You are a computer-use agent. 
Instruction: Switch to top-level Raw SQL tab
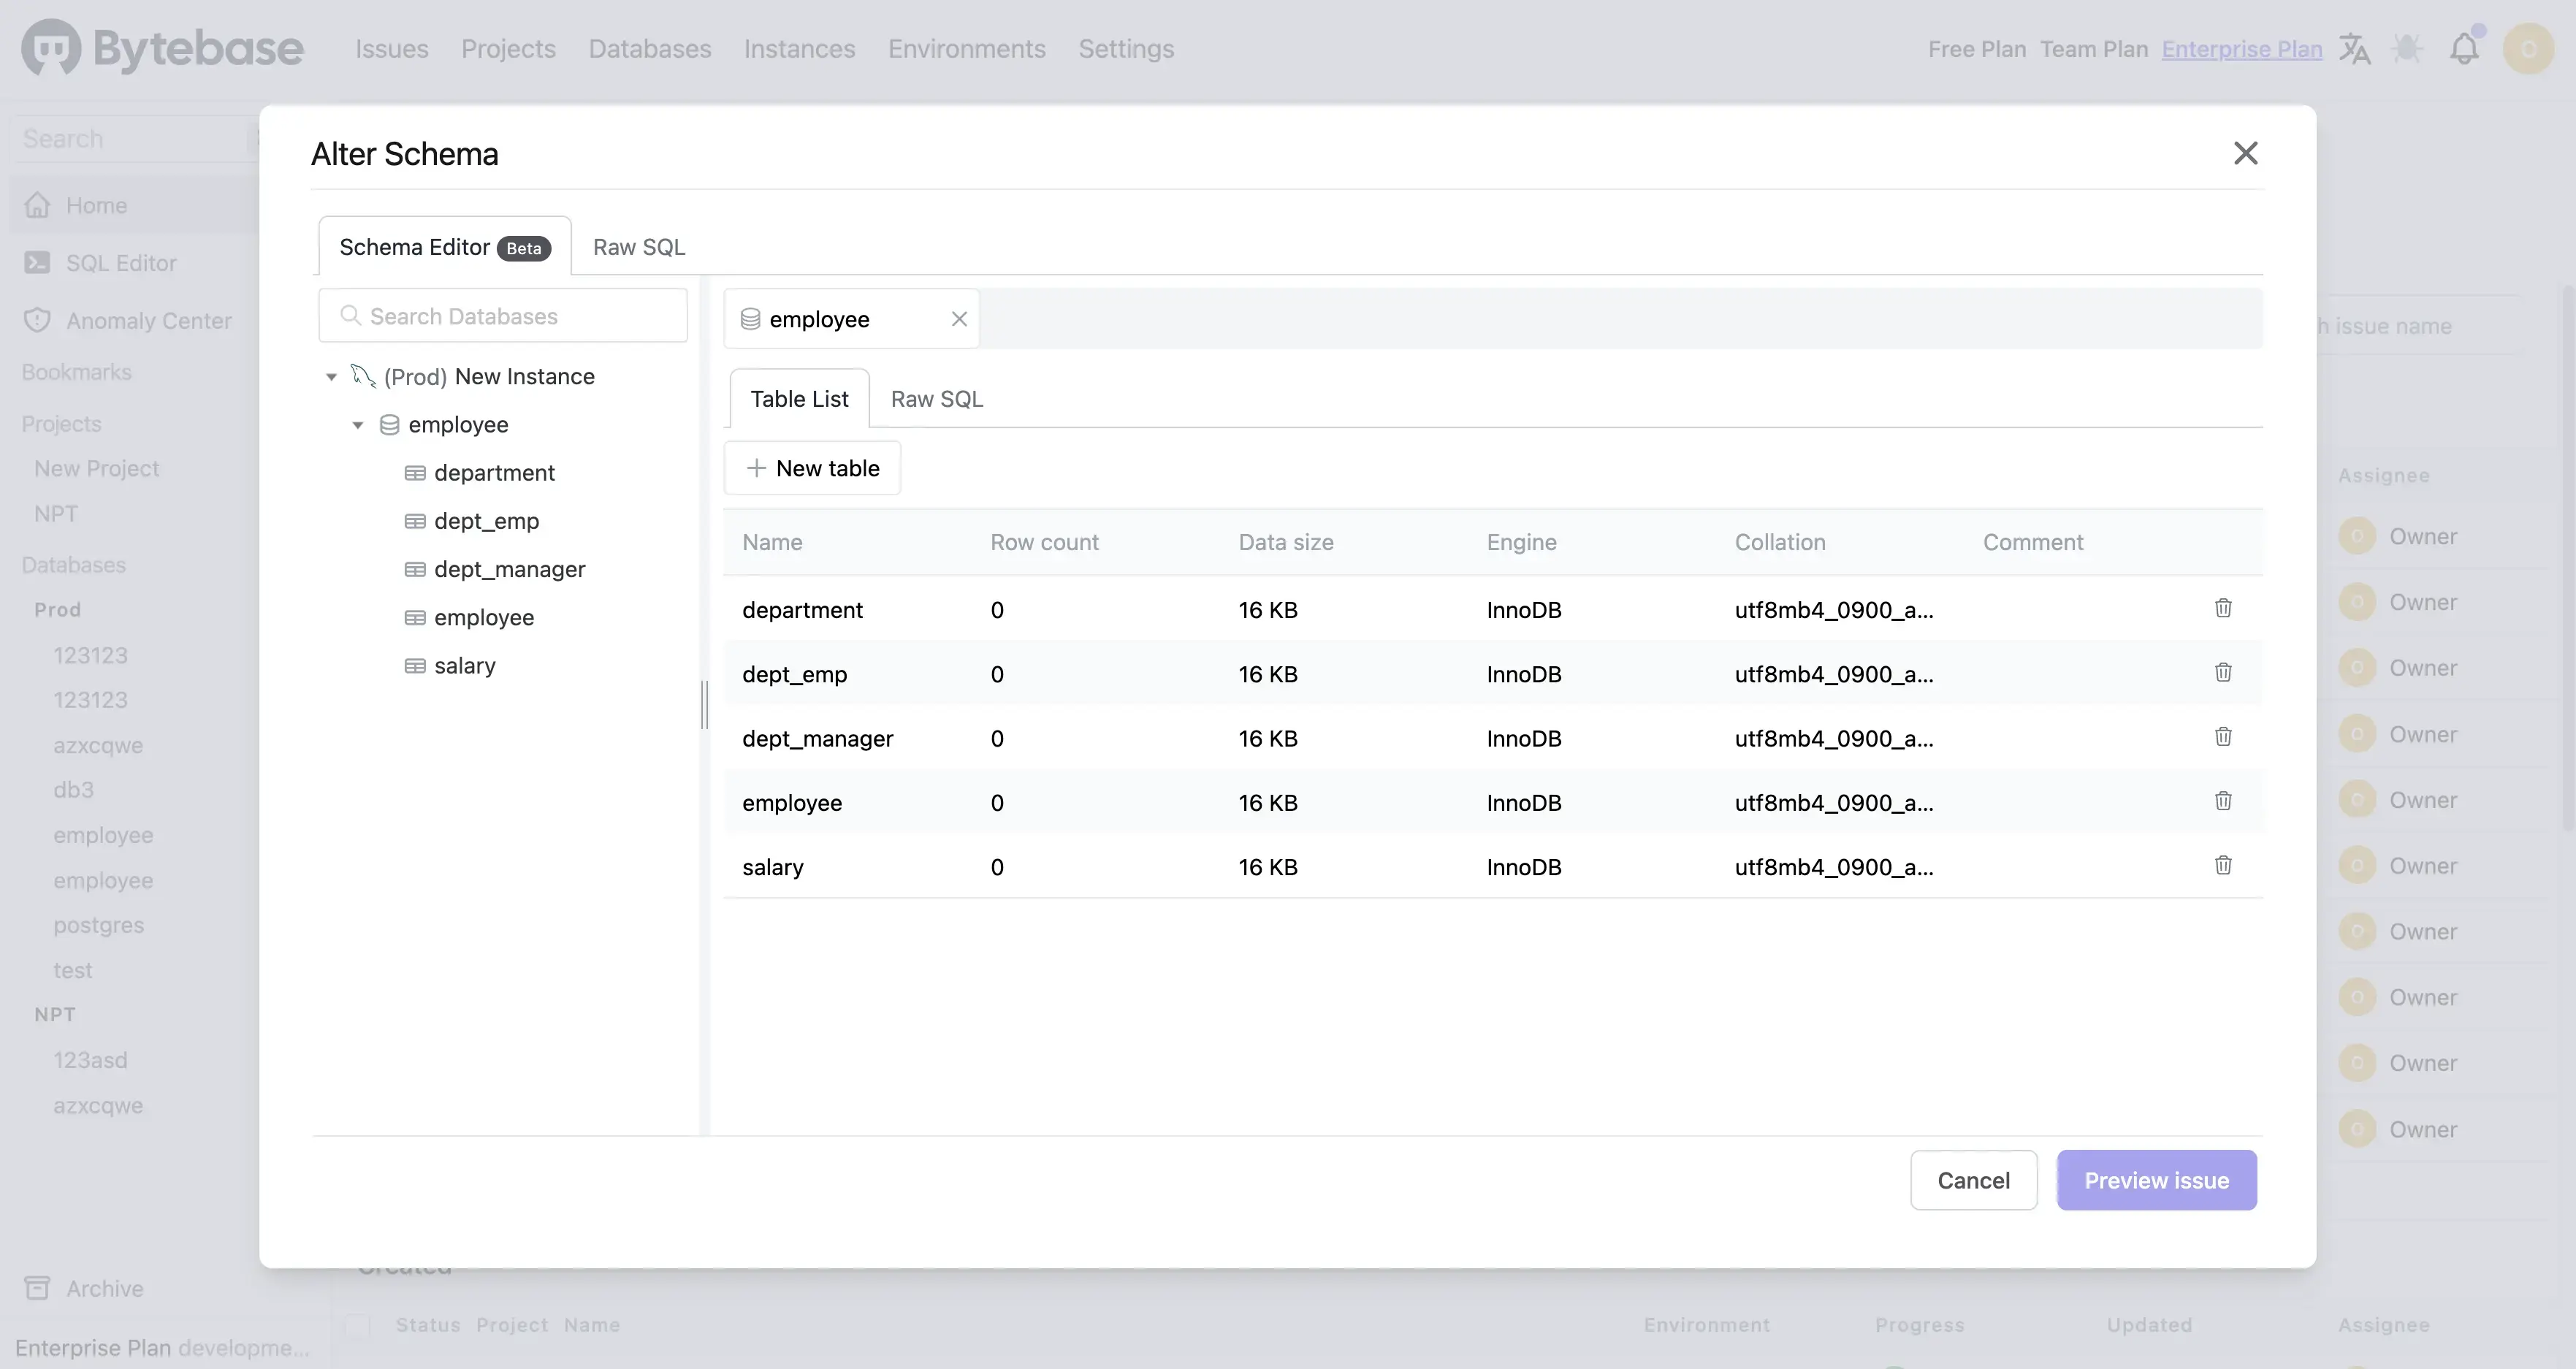coord(638,247)
